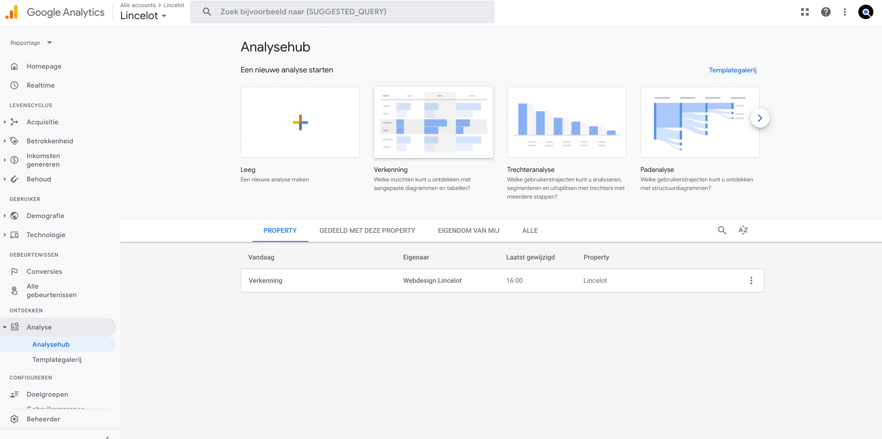
Task: Open the Lincelot property selector dropdown
Action: click(x=143, y=15)
